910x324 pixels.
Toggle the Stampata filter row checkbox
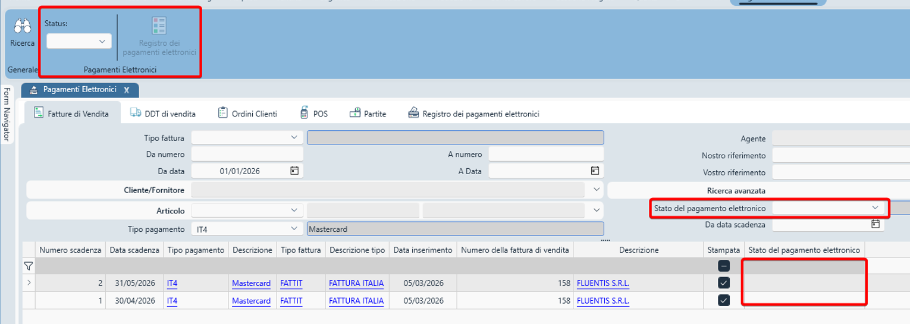click(724, 267)
